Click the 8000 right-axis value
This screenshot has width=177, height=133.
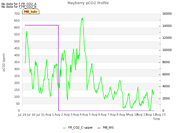click(x=166, y=62)
